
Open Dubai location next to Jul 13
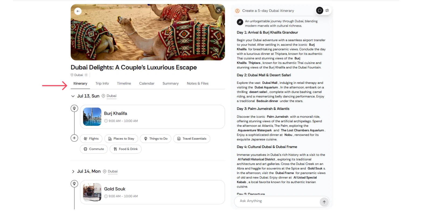111,96
